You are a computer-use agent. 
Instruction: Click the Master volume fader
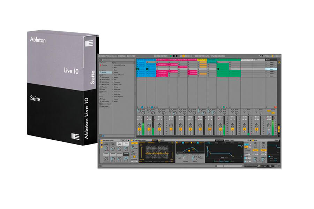(x=272, y=126)
